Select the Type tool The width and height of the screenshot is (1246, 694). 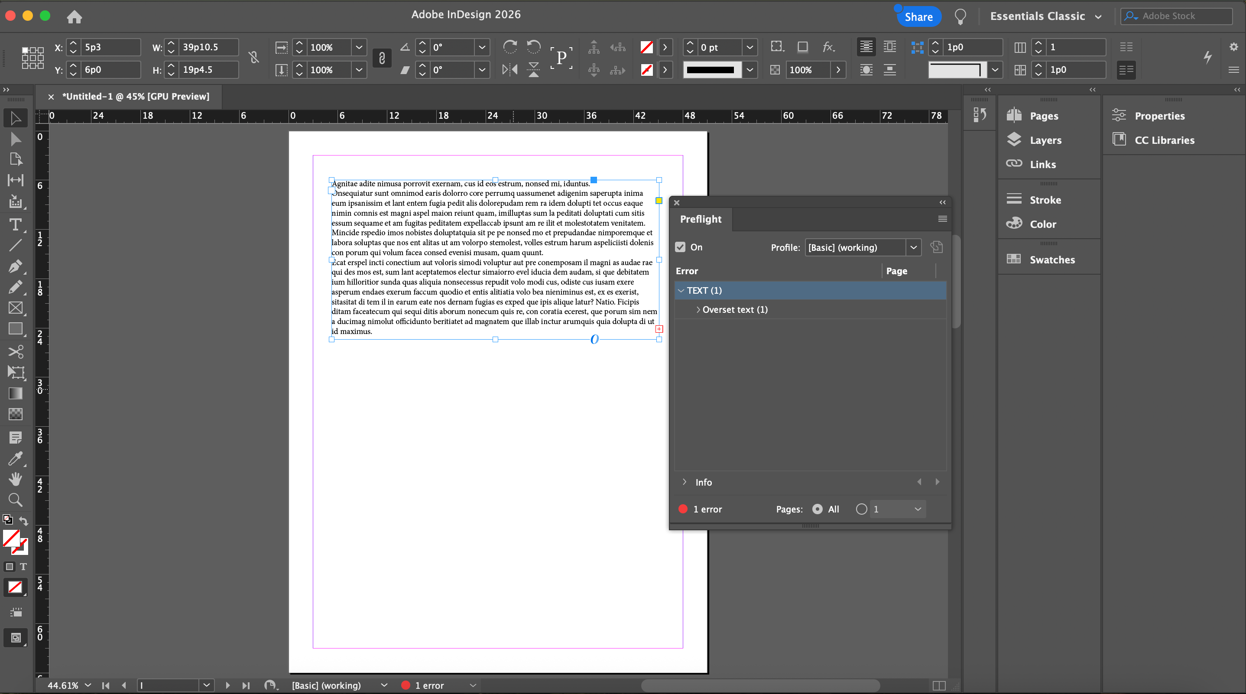click(x=16, y=225)
